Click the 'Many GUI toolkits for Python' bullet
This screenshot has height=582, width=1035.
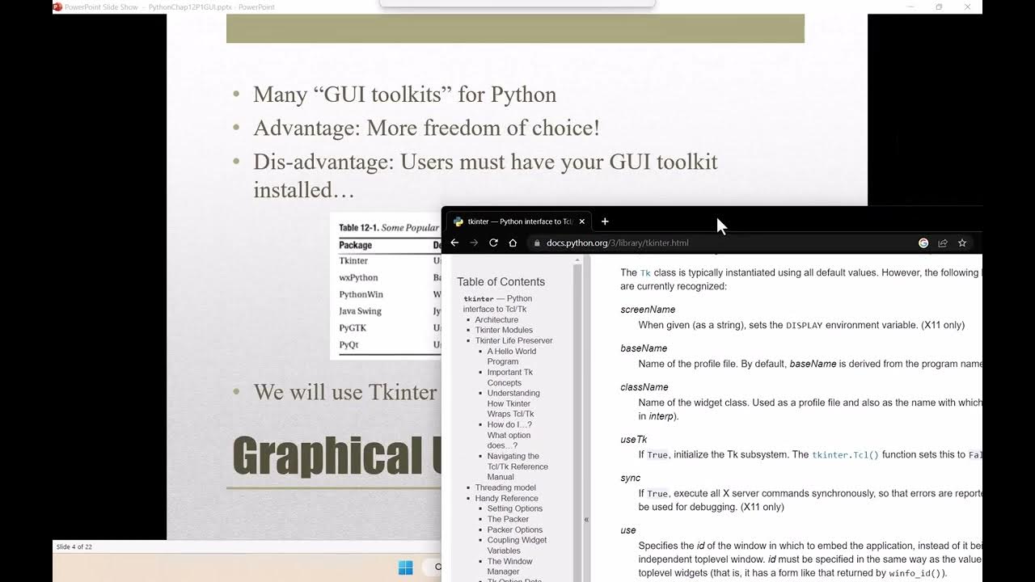pyautogui.click(x=404, y=95)
